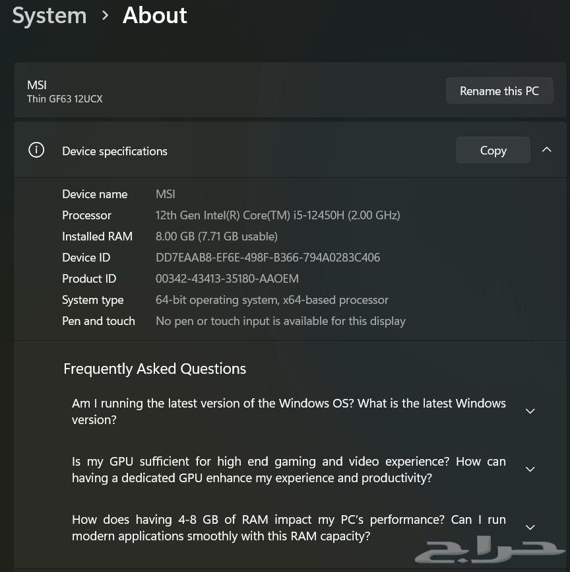This screenshot has width=570, height=572.
Task: Copy the device specifications
Action: [493, 150]
